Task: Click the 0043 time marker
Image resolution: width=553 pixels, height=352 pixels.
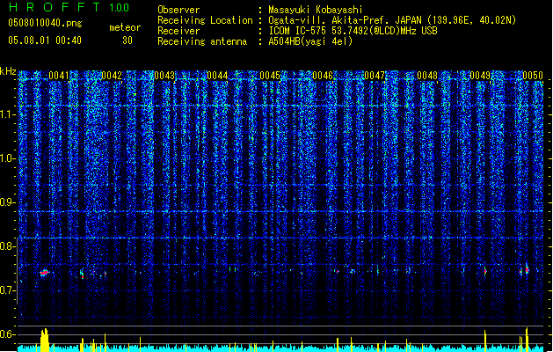Action: (x=164, y=76)
